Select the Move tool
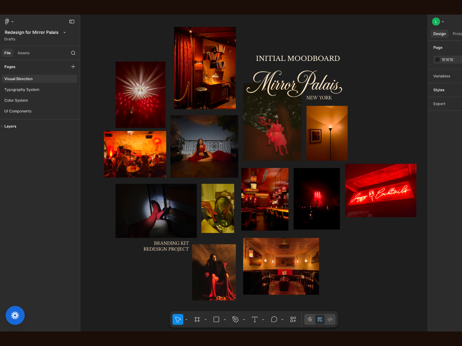 178,319
